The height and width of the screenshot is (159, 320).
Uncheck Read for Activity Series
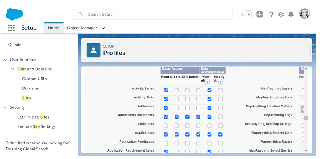pos(166,90)
